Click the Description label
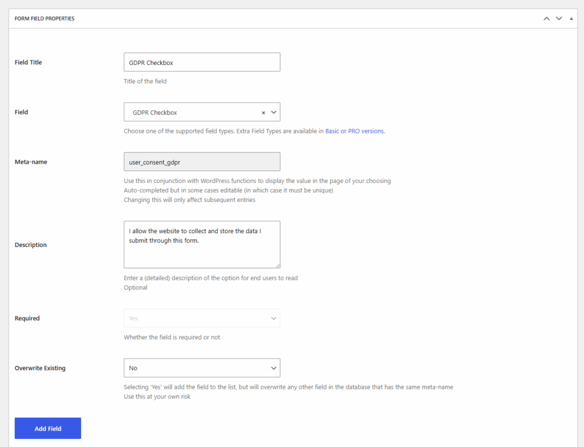This screenshot has width=584, height=447. click(30, 244)
